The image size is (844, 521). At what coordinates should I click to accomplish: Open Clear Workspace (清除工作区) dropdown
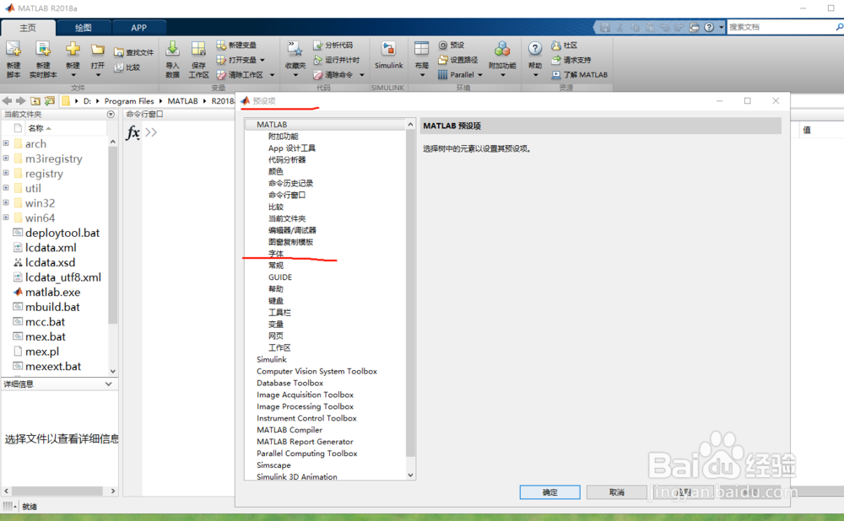(x=272, y=75)
